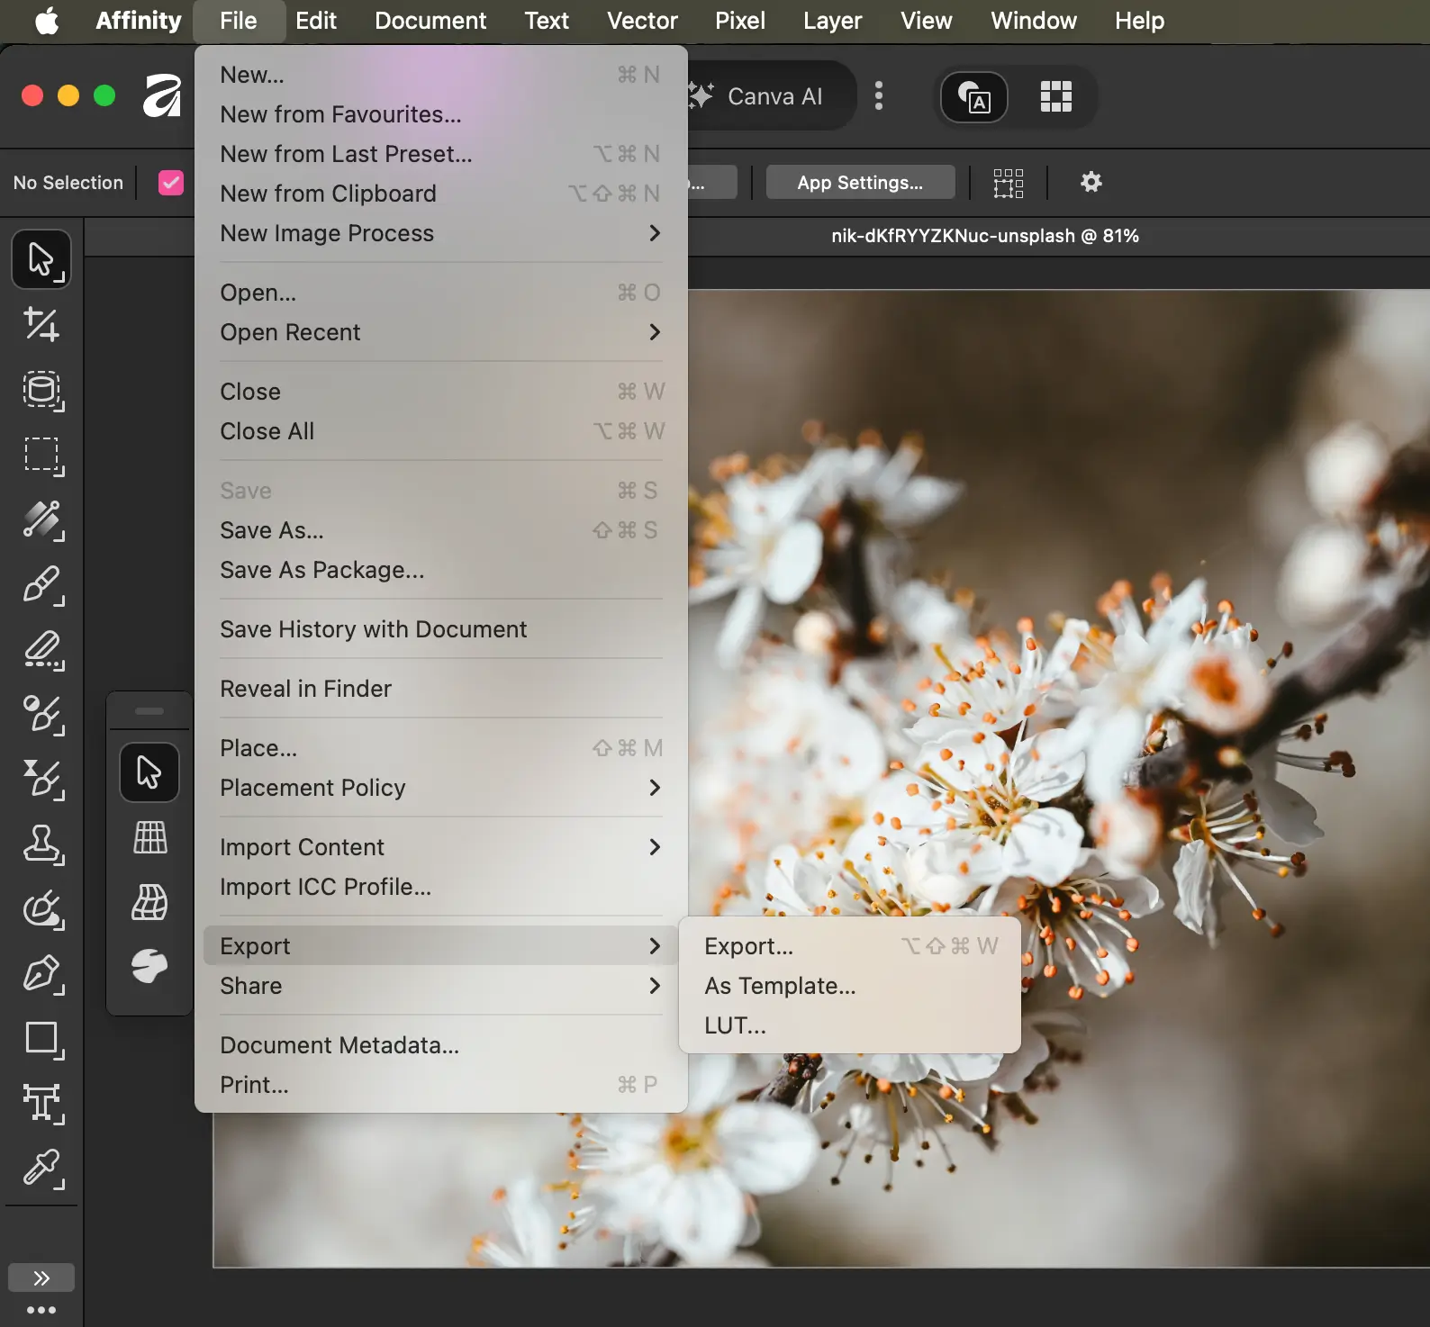Choose the Clone Stamp tool
Image resolution: width=1430 pixels, height=1327 pixels.
click(41, 844)
